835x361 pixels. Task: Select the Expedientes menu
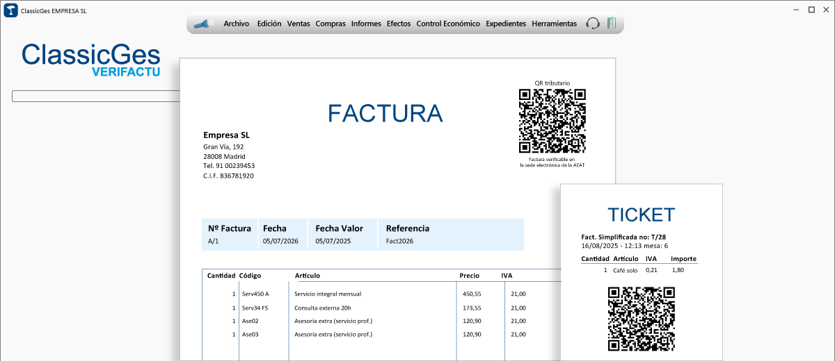tap(506, 24)
